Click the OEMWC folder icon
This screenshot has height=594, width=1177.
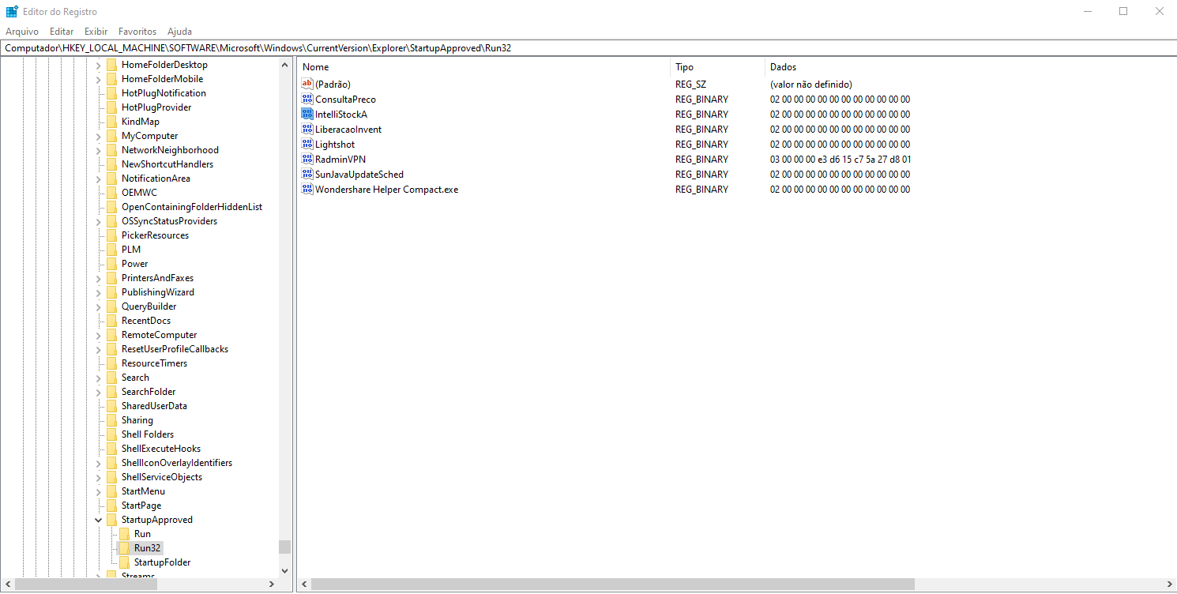point(111,193)
